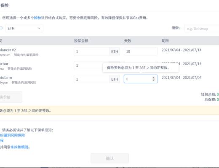This screenshot has height=168, width=219.
Task: Open the 险种 link
Action: click(37, 18)
